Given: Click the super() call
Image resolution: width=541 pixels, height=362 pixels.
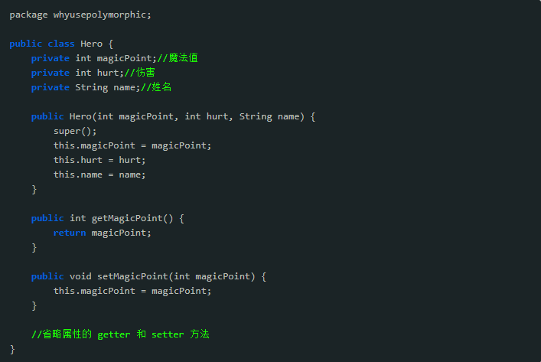Looking at the screenshot, I should coord(70,131).
